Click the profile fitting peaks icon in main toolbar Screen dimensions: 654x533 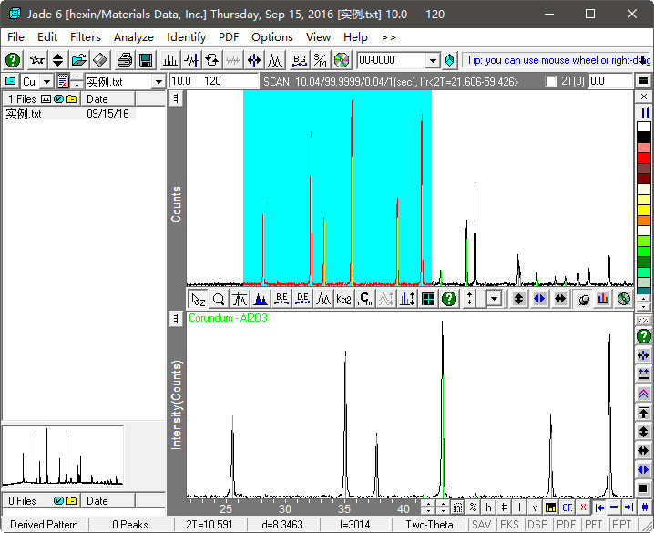tap(275, 60)
